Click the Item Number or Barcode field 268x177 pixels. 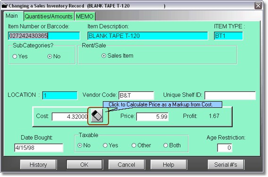[x=44, y=36]
